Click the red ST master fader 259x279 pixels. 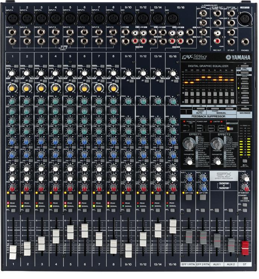[245, 246]
